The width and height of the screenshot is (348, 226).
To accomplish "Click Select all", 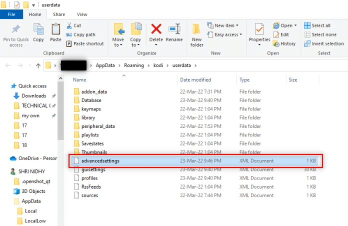I will tap(317, 25).
